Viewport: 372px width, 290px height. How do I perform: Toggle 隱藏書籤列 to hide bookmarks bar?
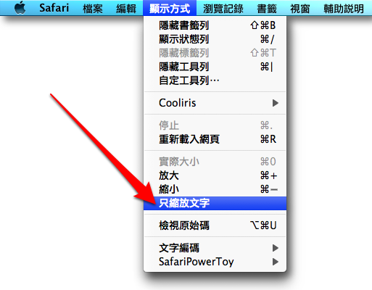coord(215,25)
